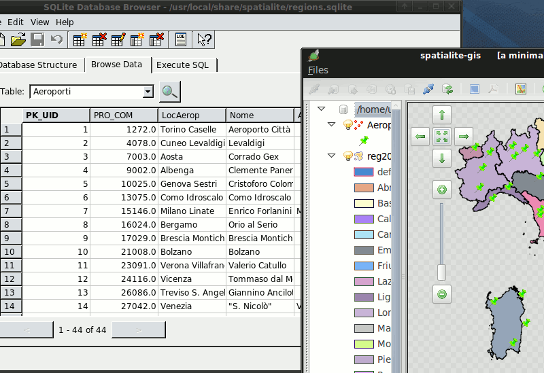Click scroll-up arrow in layer tree scrollbar
This screenshot has height=373, width=544.
[x=396, y=105]
